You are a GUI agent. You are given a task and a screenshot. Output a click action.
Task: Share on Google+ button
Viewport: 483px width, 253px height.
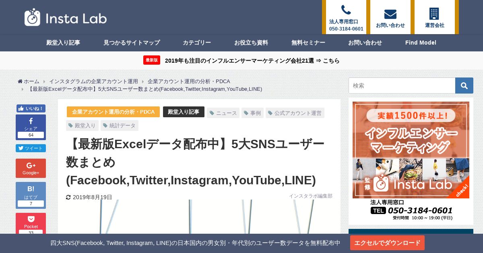[31, 168]
